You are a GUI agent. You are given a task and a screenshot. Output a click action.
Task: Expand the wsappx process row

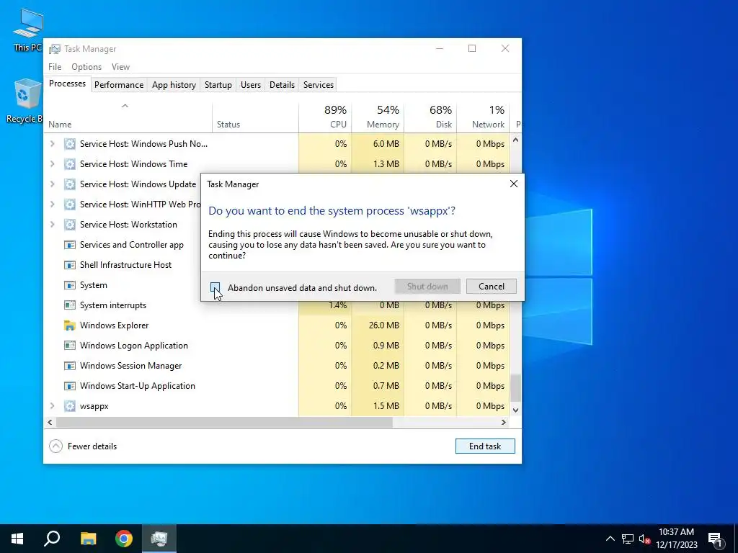52,406
